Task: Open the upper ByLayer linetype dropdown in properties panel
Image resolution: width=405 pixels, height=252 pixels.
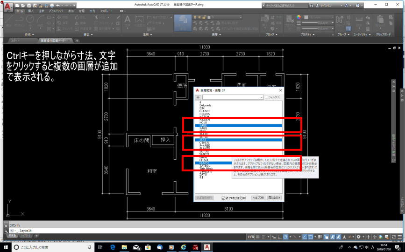Action: [x=318, y=23]
